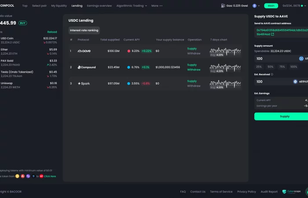308x198 pixels.
Task: Click the More ellipsis icon
Action: pyautogui.click(x=161, y=6)
